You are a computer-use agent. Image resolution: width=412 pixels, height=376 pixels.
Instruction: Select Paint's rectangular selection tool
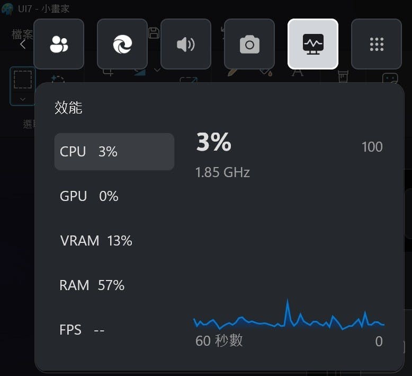pos(22,80)
